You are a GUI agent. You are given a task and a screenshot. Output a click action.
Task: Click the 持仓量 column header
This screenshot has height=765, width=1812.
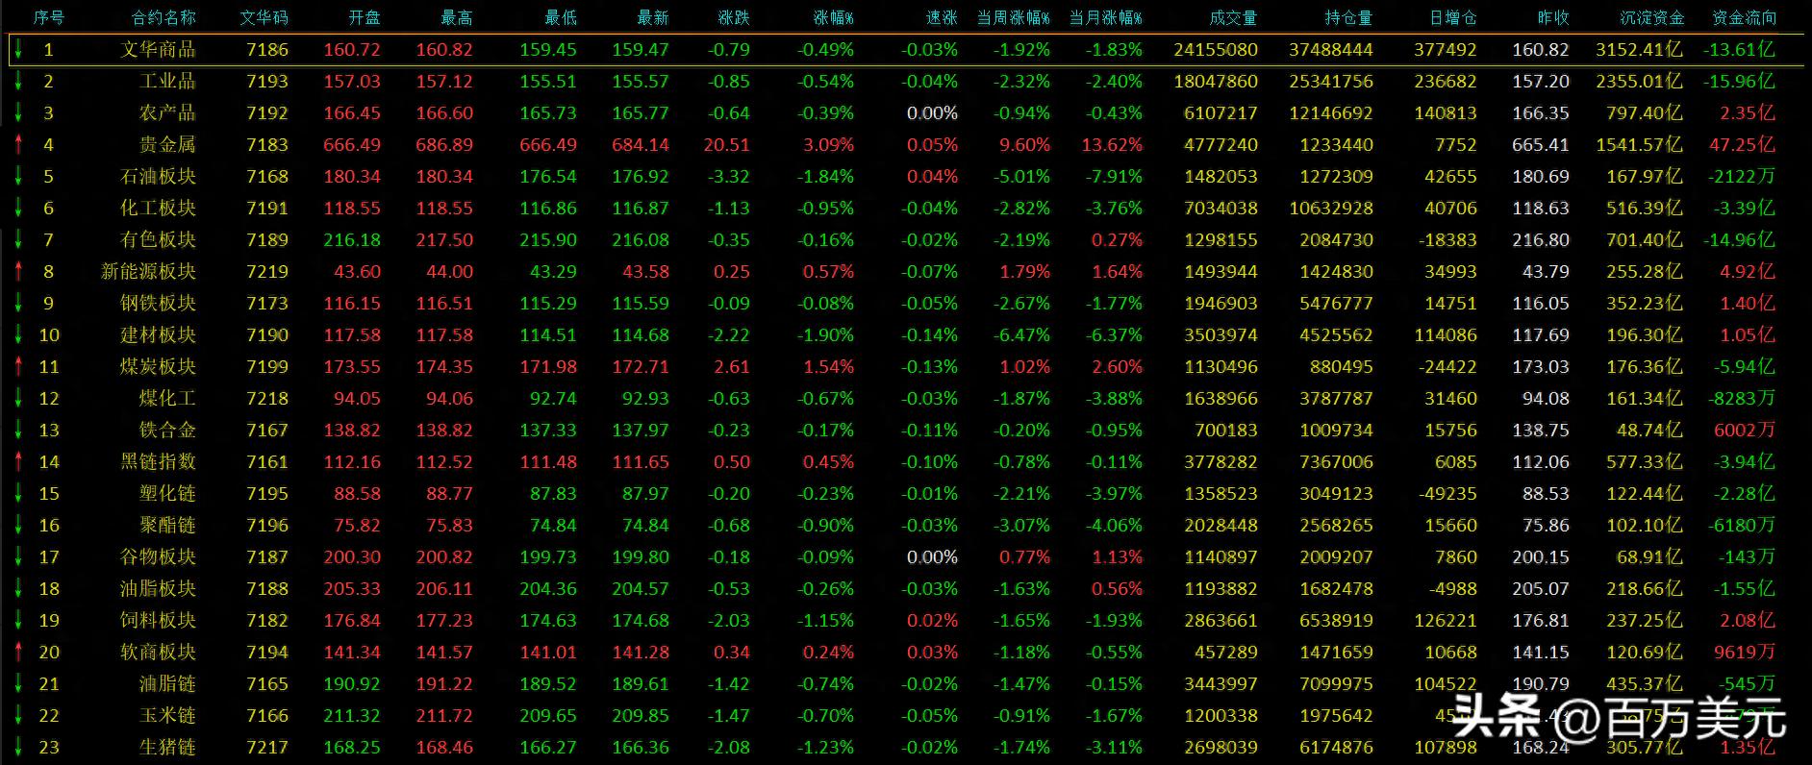[1347, 17]
